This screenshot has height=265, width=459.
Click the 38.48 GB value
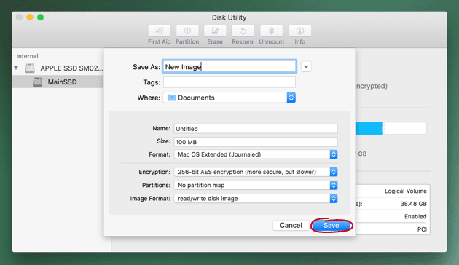(x=413, y=204)
